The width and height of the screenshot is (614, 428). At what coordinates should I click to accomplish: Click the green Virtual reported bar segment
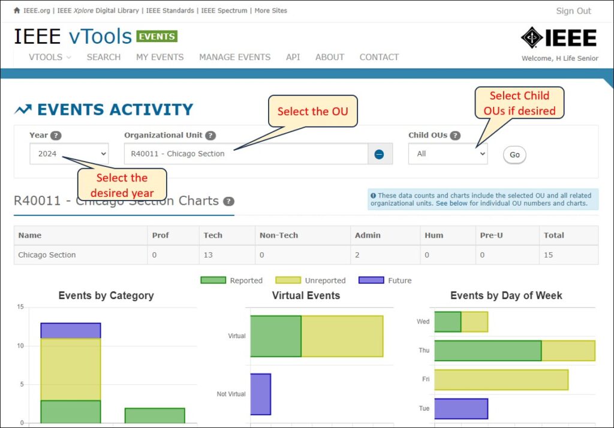(276, 336)
